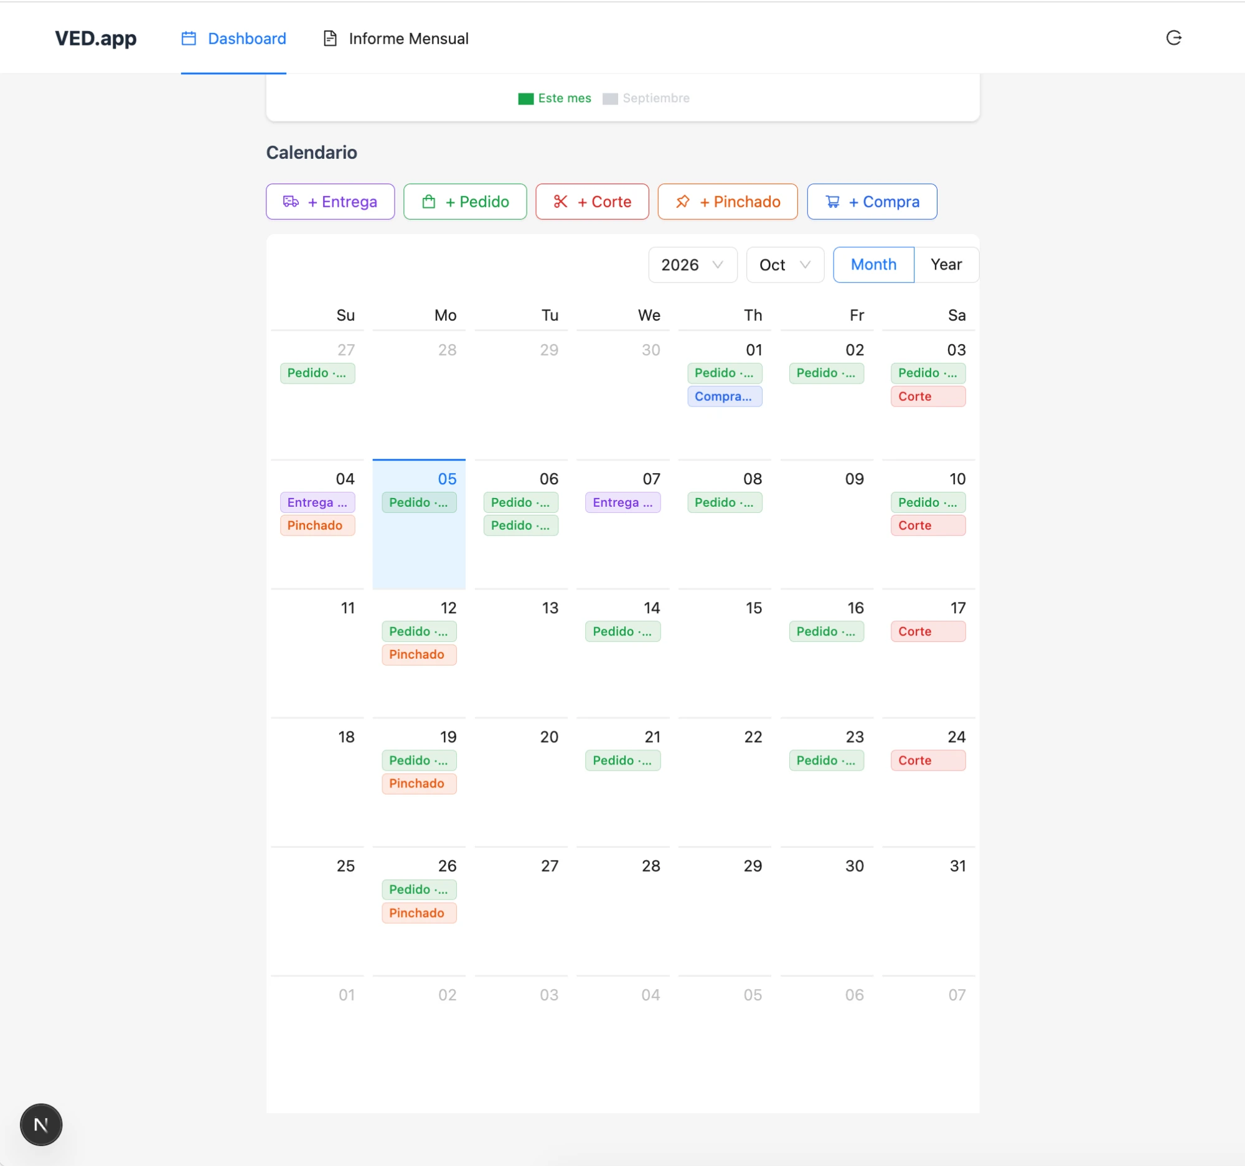
Task: Open the Next.js dev tools badge
Action: point(41,1125)
